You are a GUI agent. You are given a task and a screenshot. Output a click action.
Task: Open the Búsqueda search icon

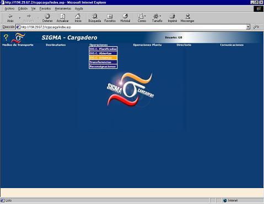pos(95,16)
